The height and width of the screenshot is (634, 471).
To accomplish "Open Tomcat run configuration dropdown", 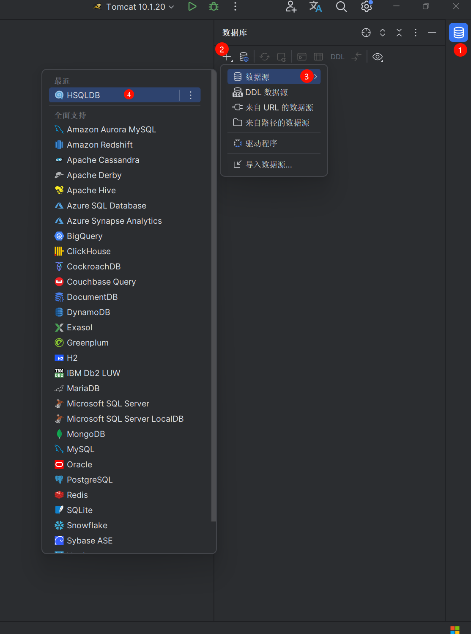I will click(x=134, y=7).
